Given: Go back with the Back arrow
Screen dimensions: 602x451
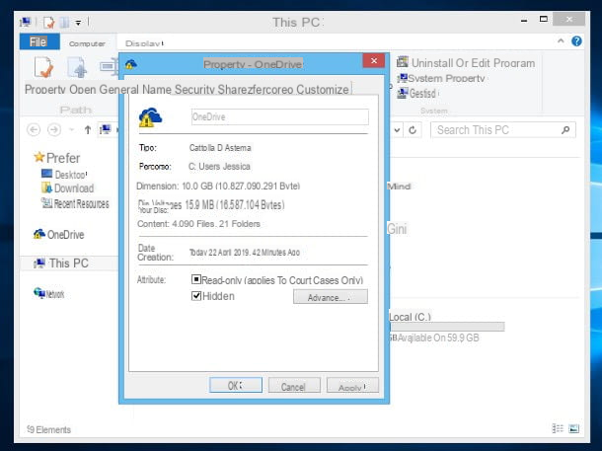Looking at the screenshot, I should pyautogui.click(x=34, y=129).
